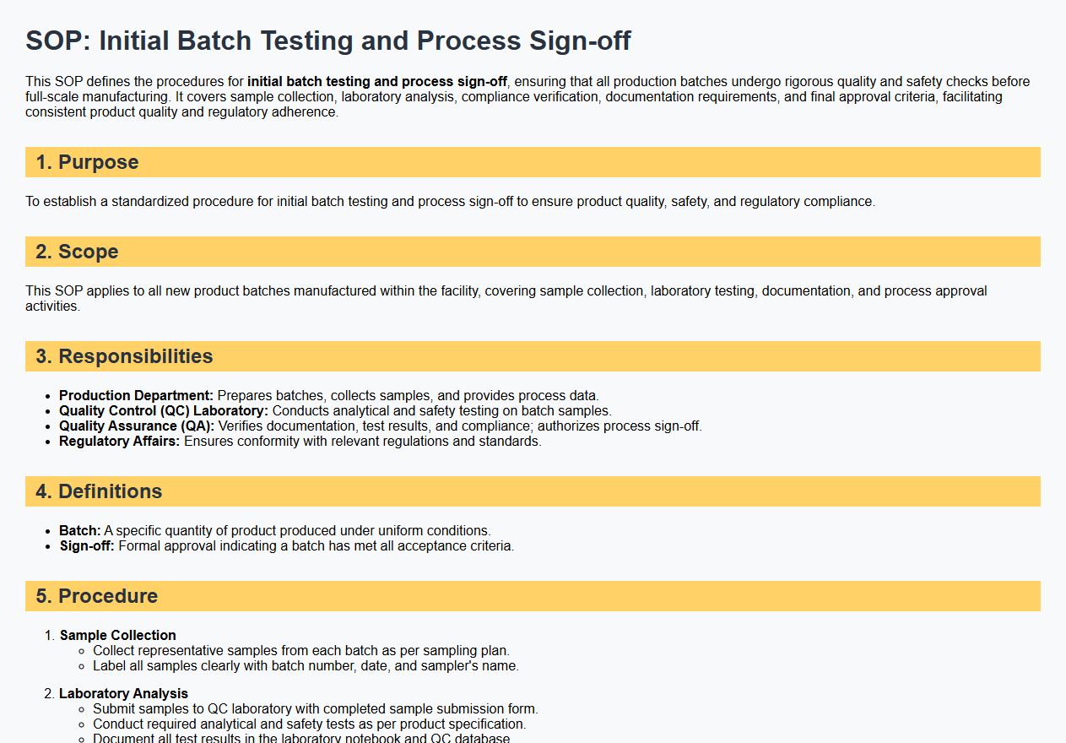Screen dimensions: 1066x743
Task: Click the 'Batch:' definition term
Action: [79, 530]
